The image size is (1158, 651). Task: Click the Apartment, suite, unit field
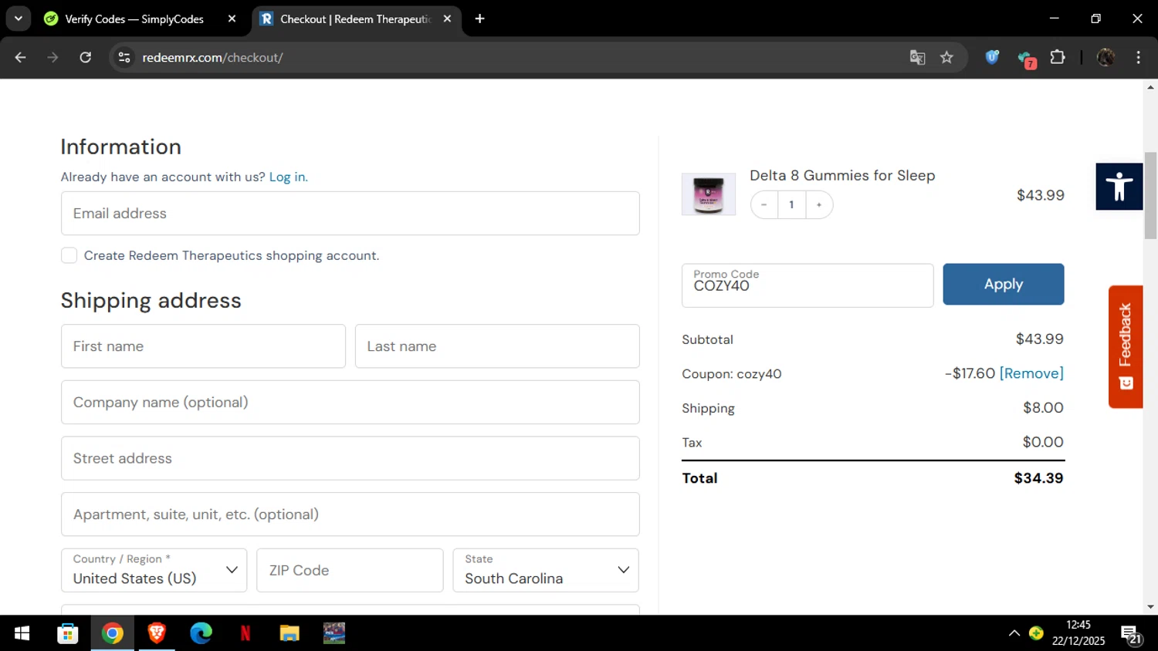[x=350, y=514]
